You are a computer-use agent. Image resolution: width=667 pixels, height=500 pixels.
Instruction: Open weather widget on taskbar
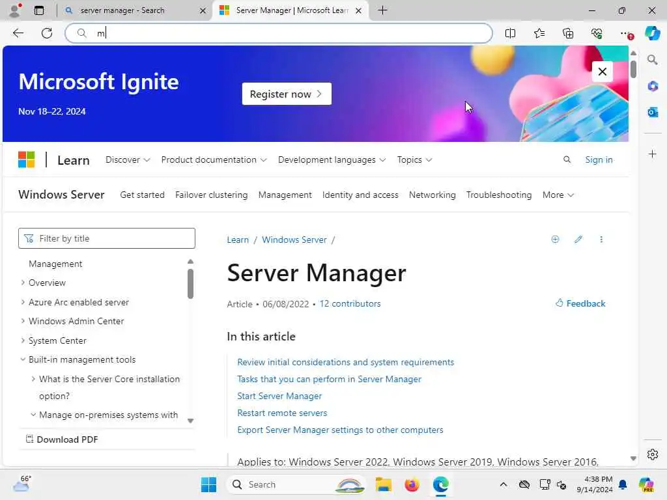21,484
